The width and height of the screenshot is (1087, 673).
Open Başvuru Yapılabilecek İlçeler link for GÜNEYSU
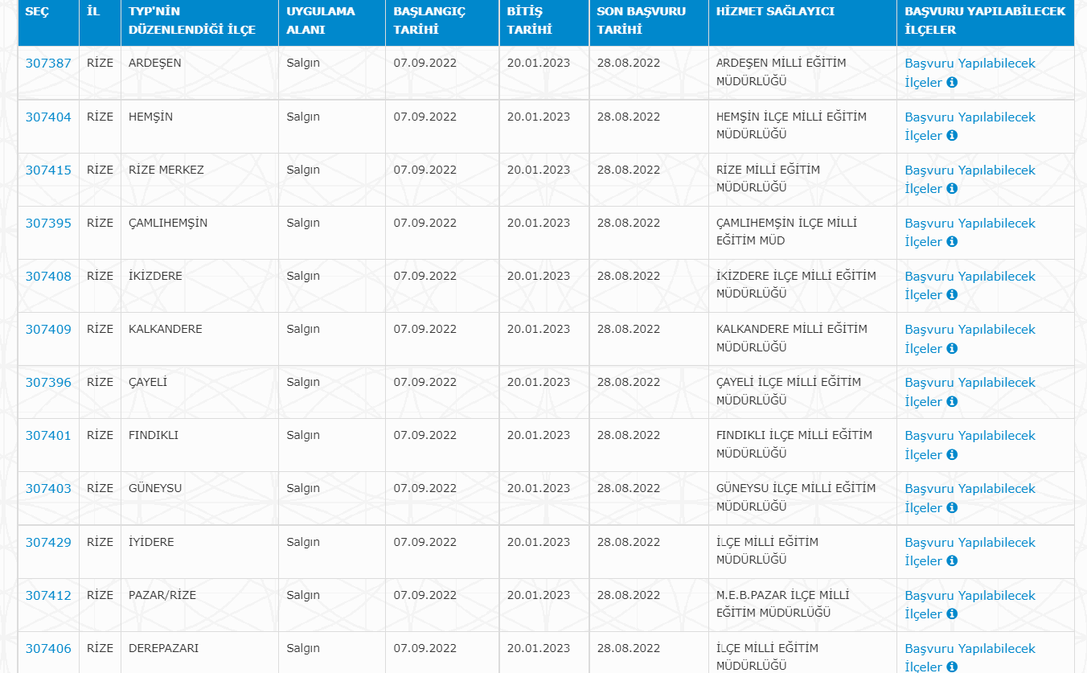[970, 489]
